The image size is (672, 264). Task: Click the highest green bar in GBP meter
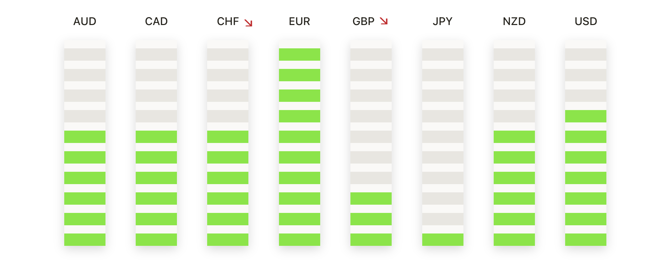click(x=371, y=199)
